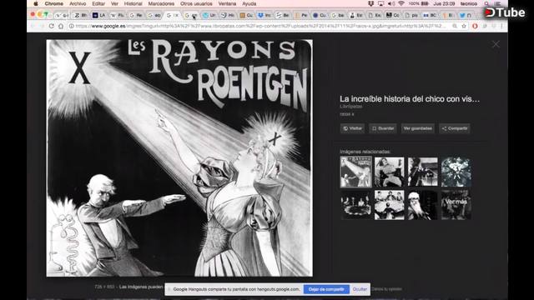The image size is (534, 300).
Task: Select the Rayons poster related thumbnail
Action: coord(356,172)
